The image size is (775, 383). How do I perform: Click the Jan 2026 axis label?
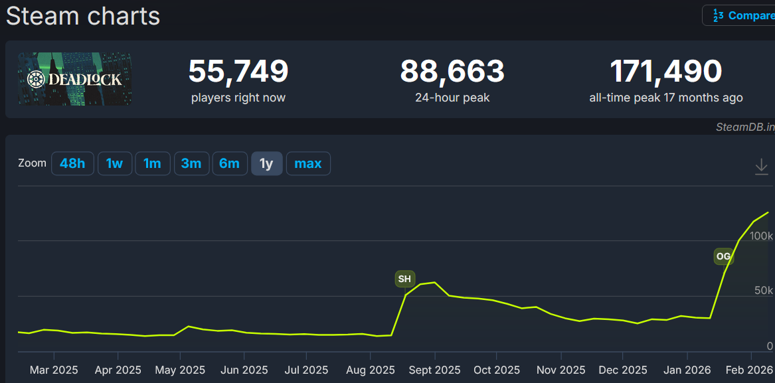[x=687, y=370]
